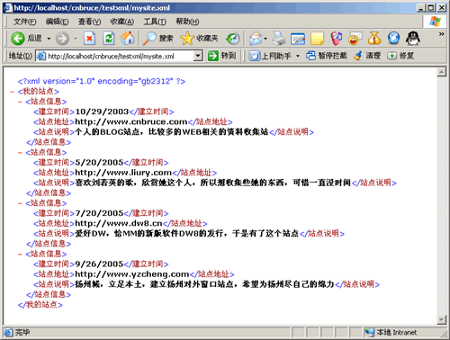Open the address bar dropdown list

point(198,56)
